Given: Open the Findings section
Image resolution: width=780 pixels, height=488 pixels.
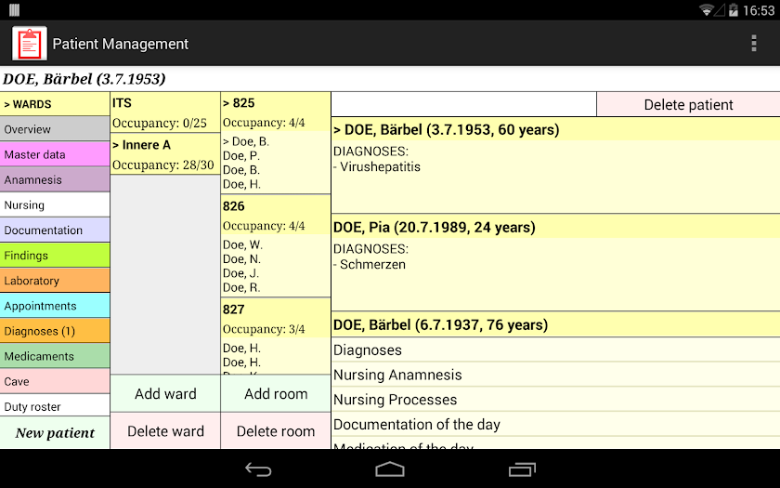Looking at the screenshot, I should pyautogui.click(x=55, y=256).
